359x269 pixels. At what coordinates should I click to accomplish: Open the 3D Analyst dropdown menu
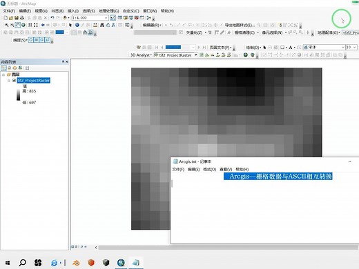[x=141, y=55]
